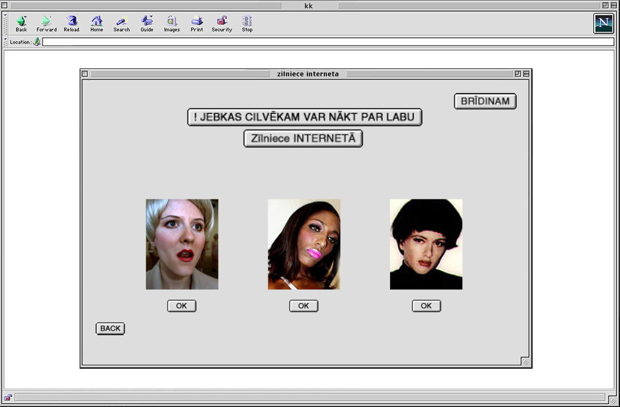The image size is (620, 407).
Task: Click the JEBKAS CILVĒKAM VAR NĀKT PAR LABU button
Action: 305,117
